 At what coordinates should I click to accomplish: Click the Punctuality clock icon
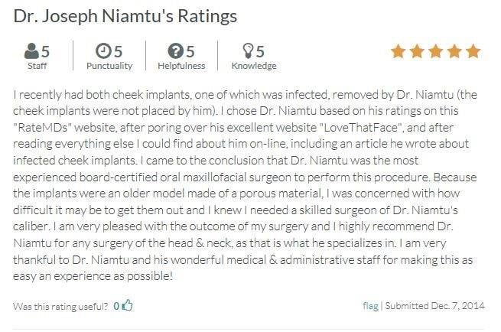click(x=103, y=52)
